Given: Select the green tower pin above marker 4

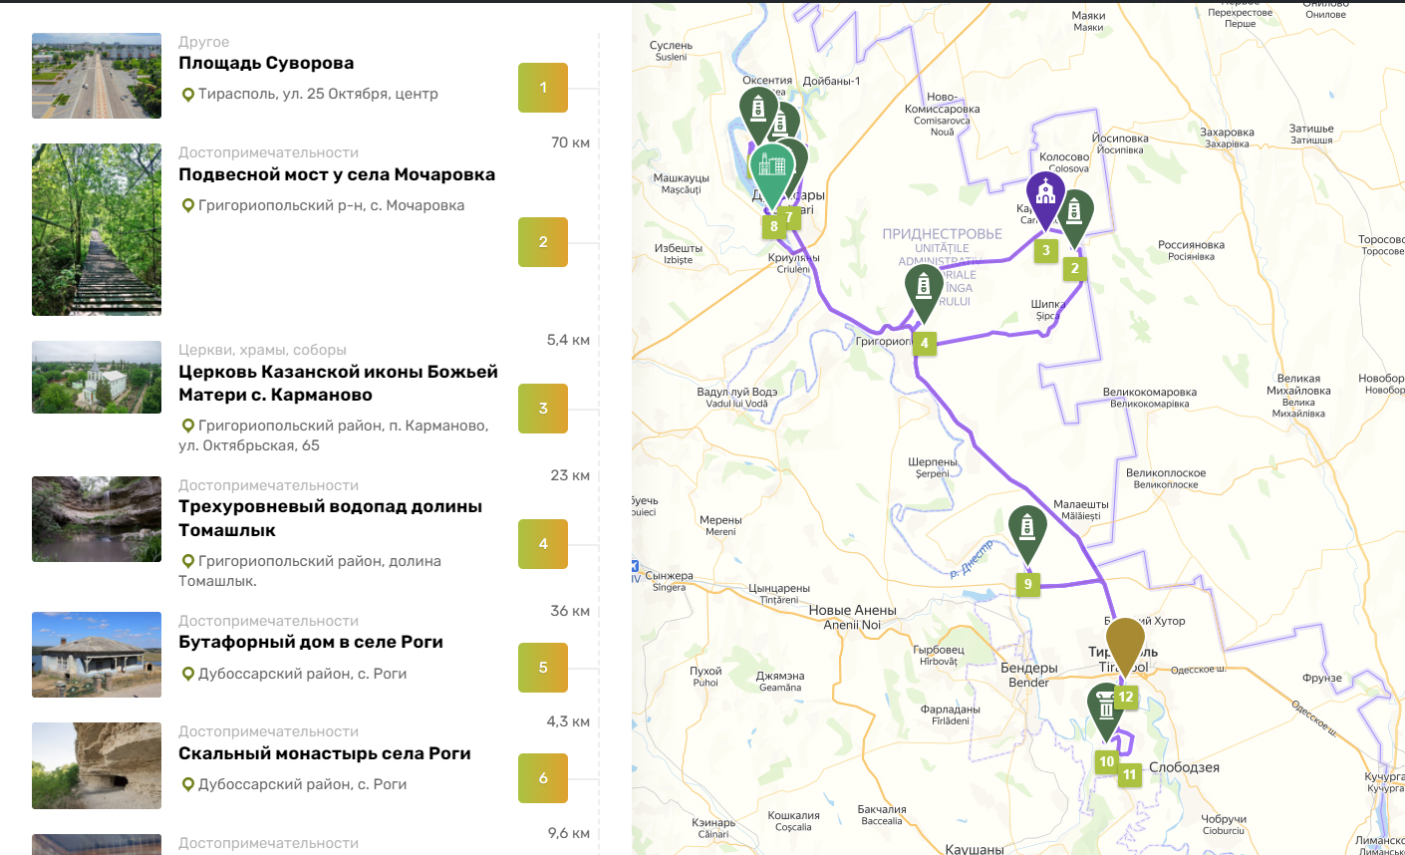Looking at the screenshot, I should (x=924, y=292).
